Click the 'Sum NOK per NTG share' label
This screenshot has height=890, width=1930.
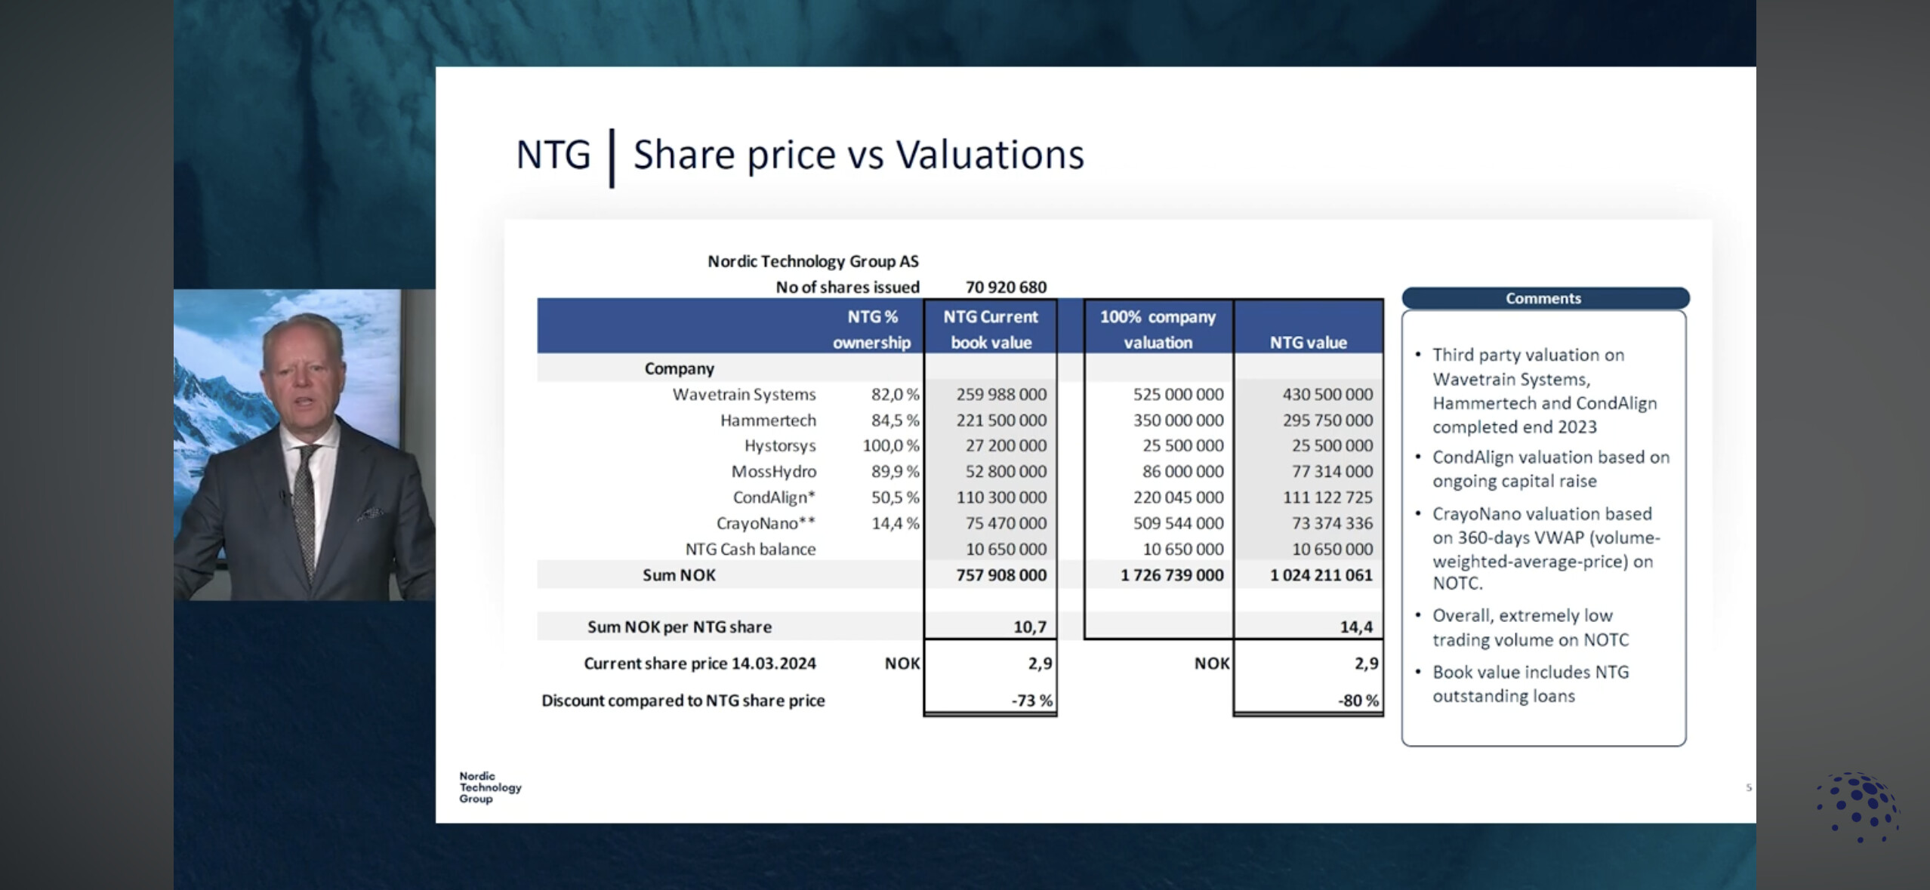[680, 627]
